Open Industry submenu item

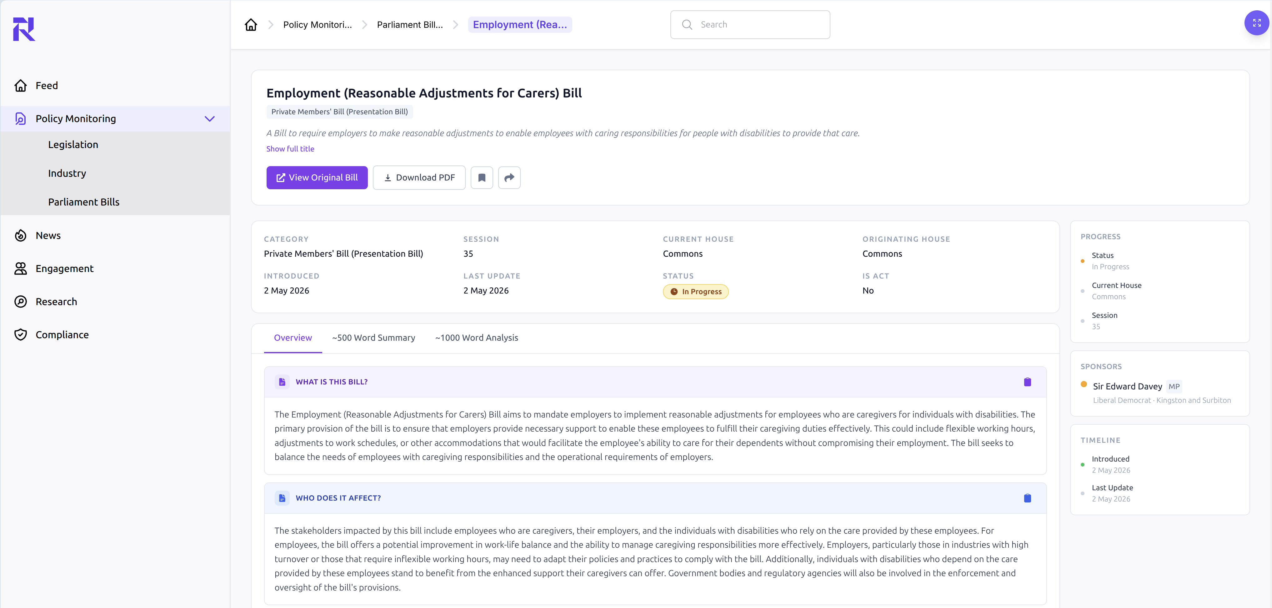pyautogui.click(x=67, y=173)
